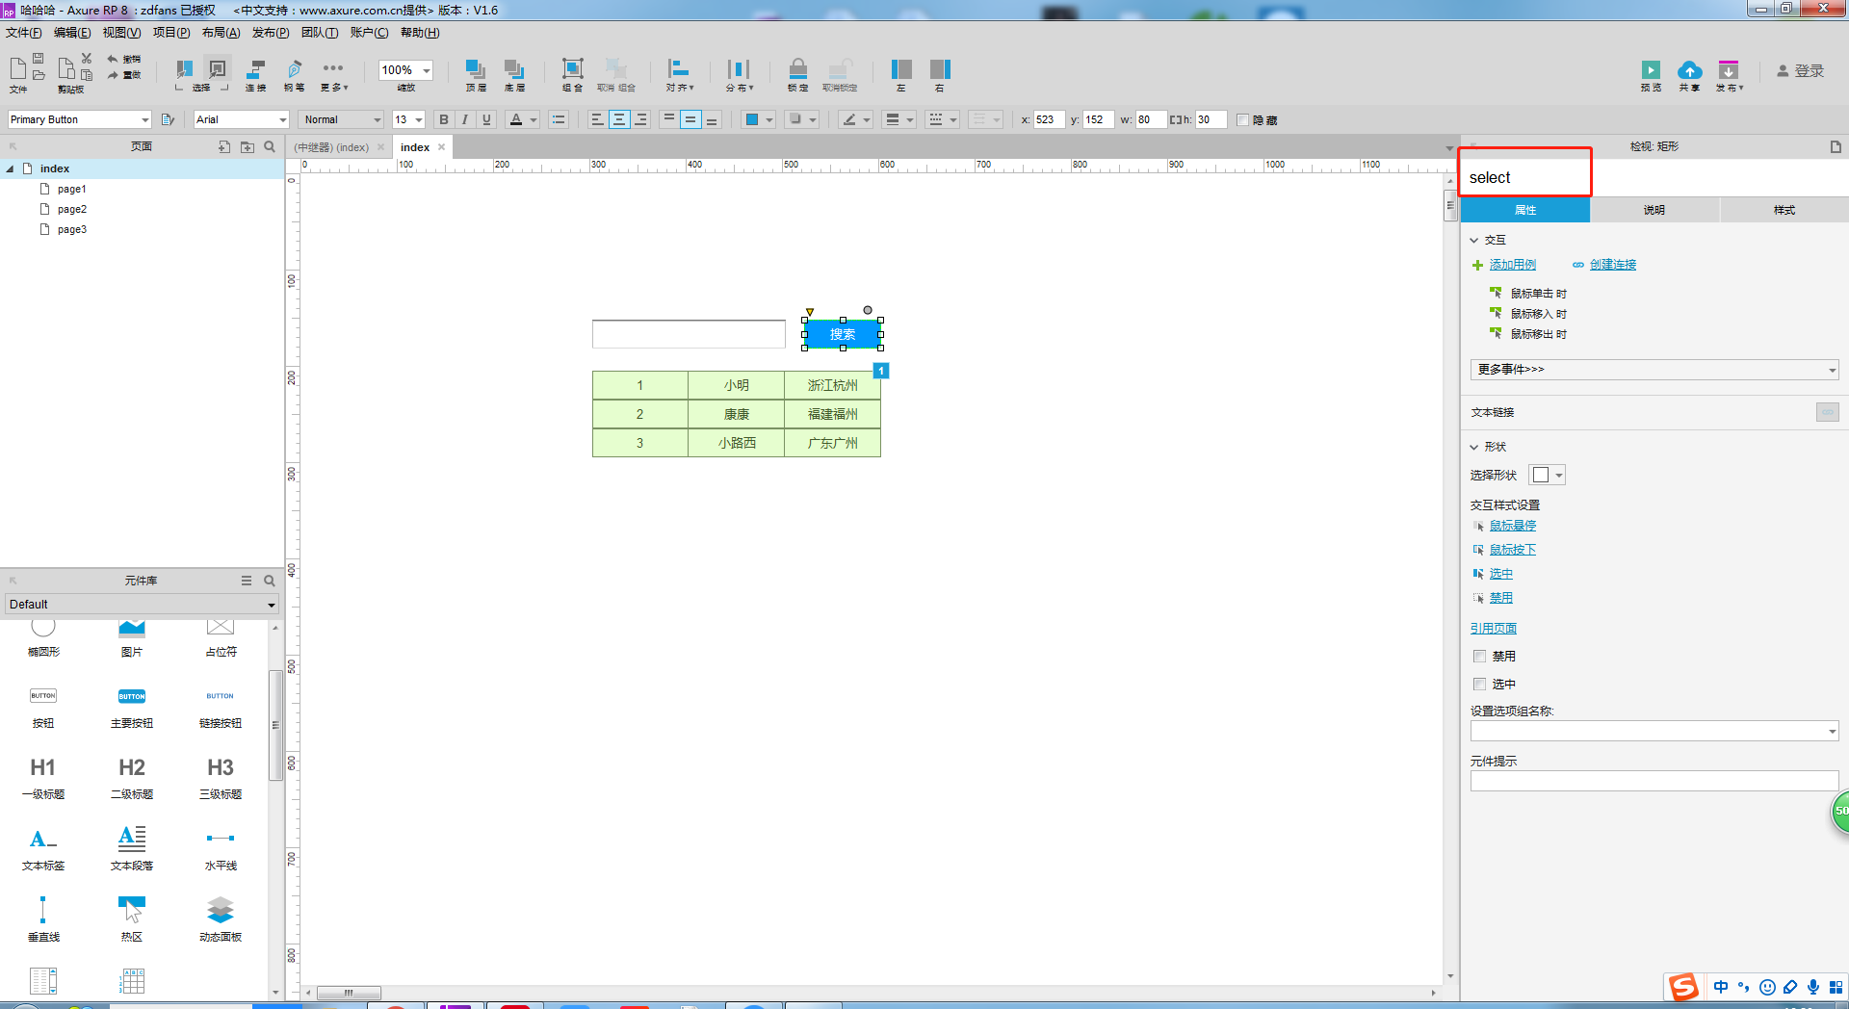Collapse the shape (形状) section
The height and width of the screenshot is (1009, 1849).
[x=1473, y=448]
